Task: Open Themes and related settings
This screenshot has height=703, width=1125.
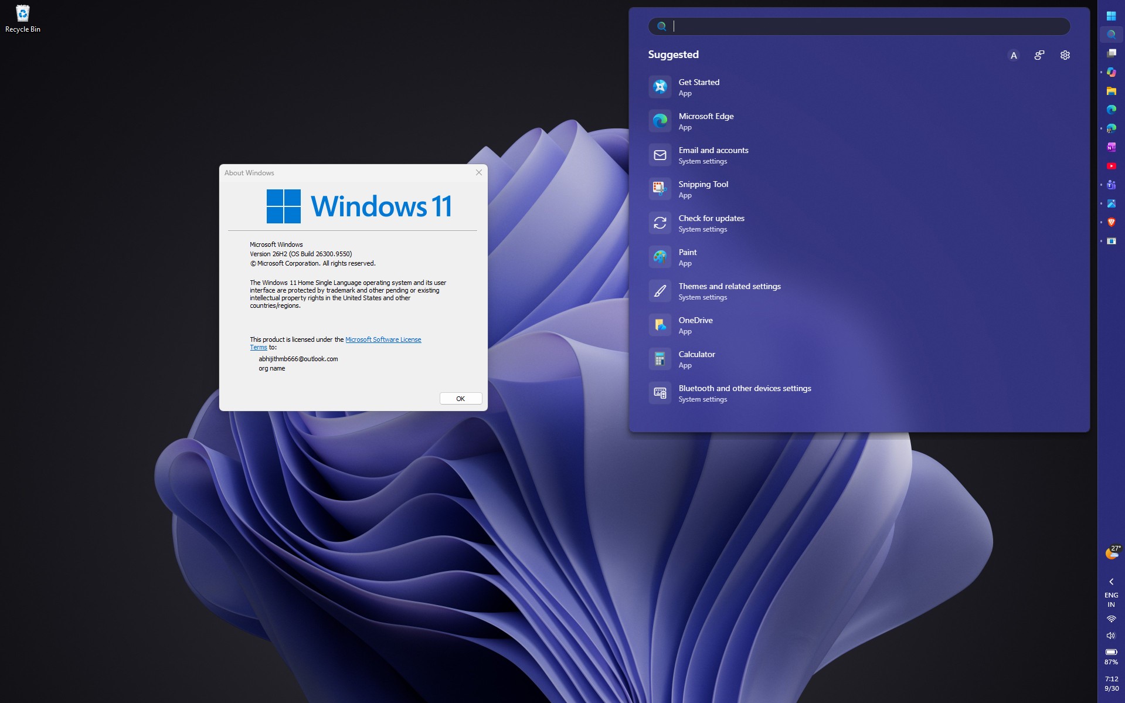Action: [x=859, y=291]
